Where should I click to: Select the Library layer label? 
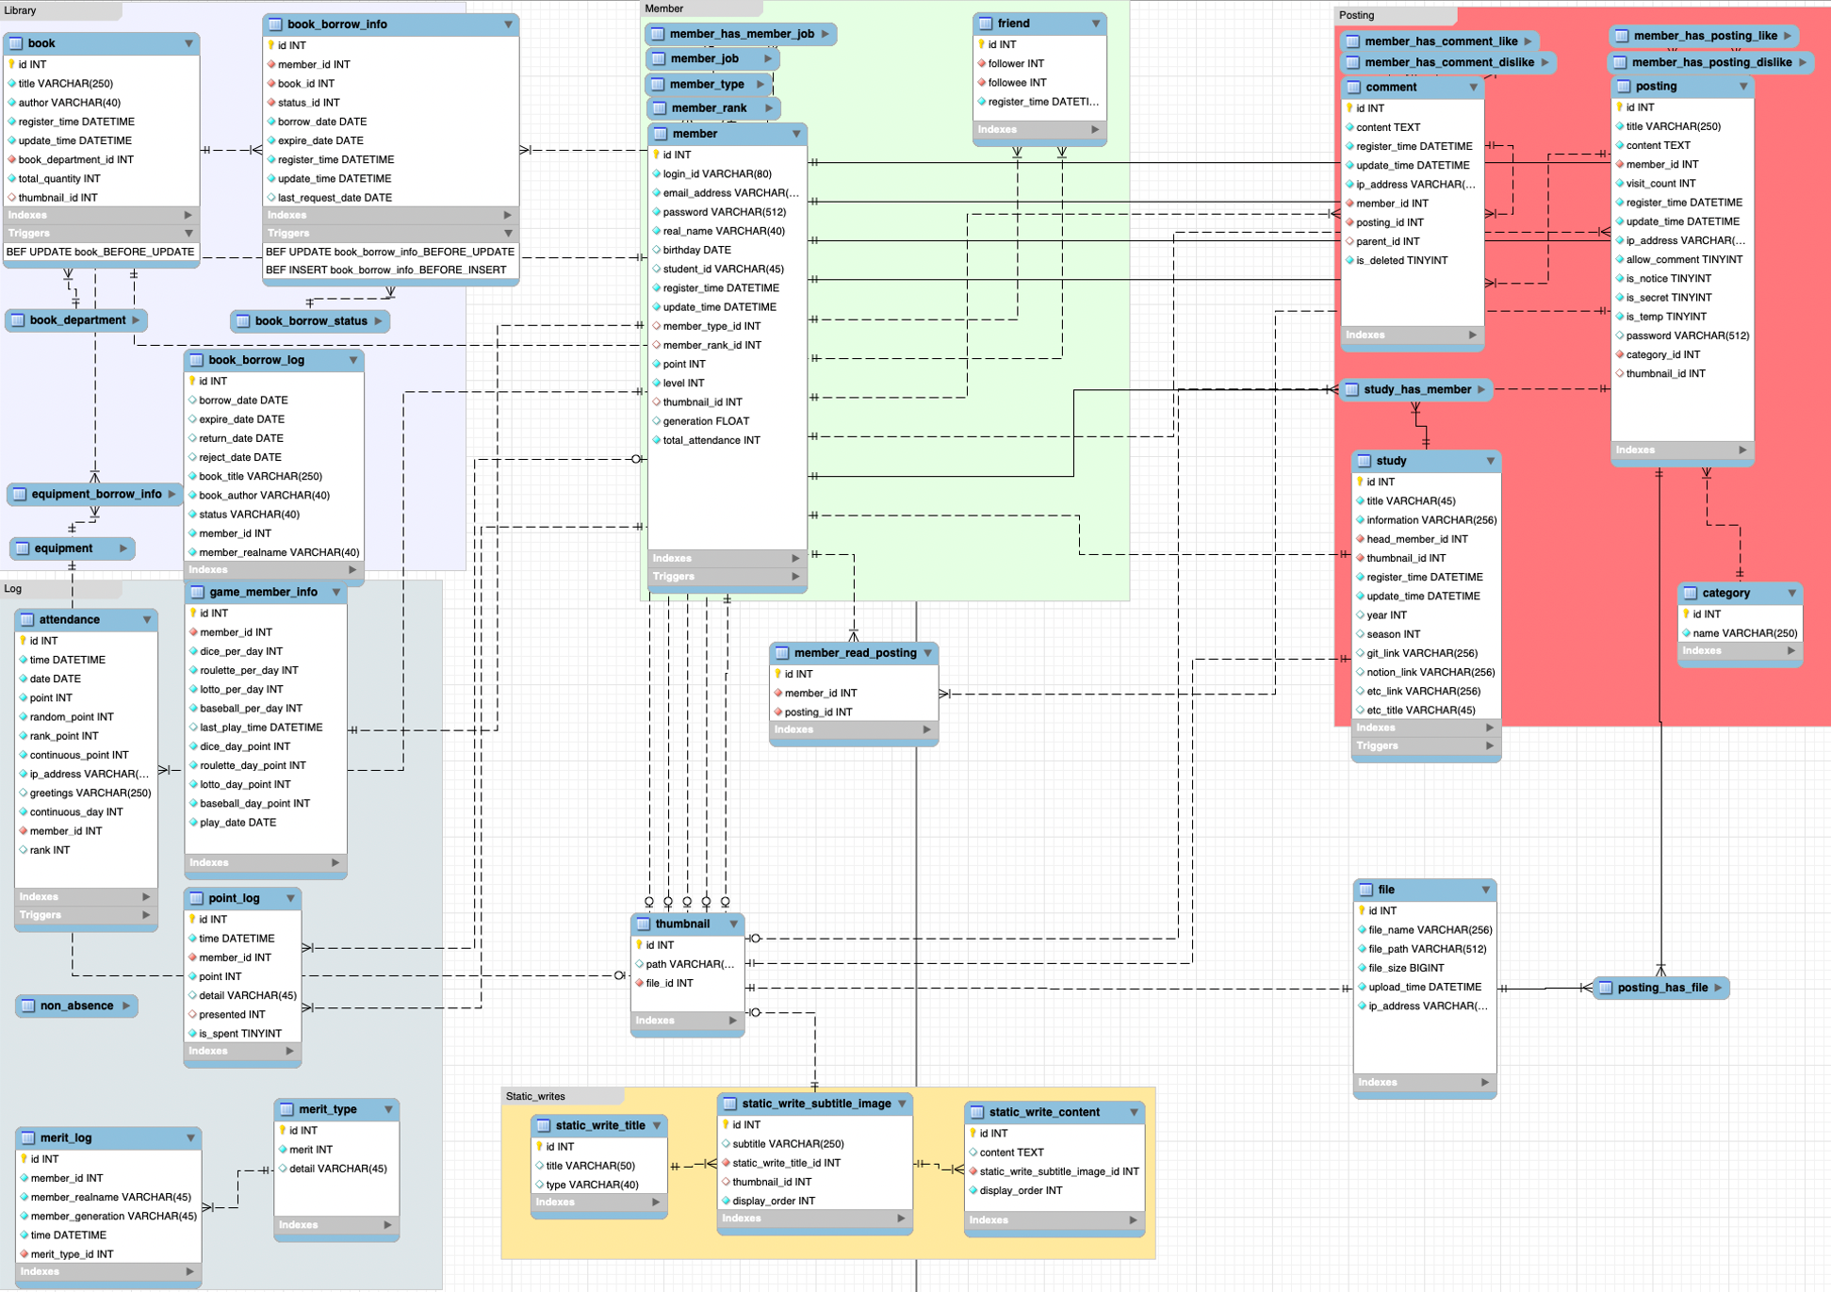[x=21, y=10]
